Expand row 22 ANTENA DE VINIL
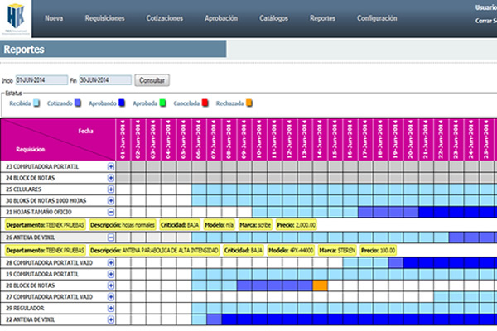This screenshot has height=331, width=497. pos(111,319)
